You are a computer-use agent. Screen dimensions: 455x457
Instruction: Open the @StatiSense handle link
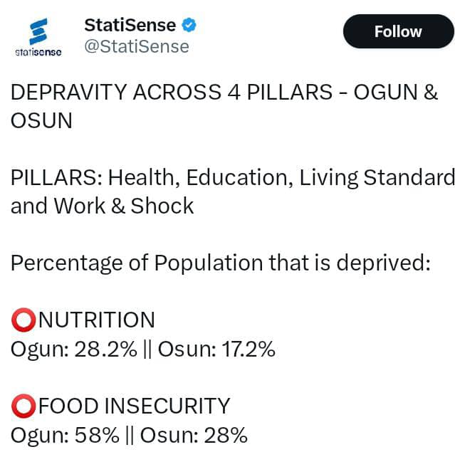coord(137,46)
